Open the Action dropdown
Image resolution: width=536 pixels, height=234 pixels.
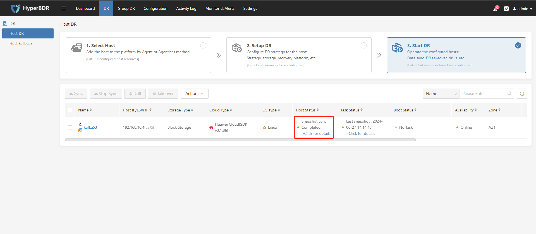[x=195, y=94]
